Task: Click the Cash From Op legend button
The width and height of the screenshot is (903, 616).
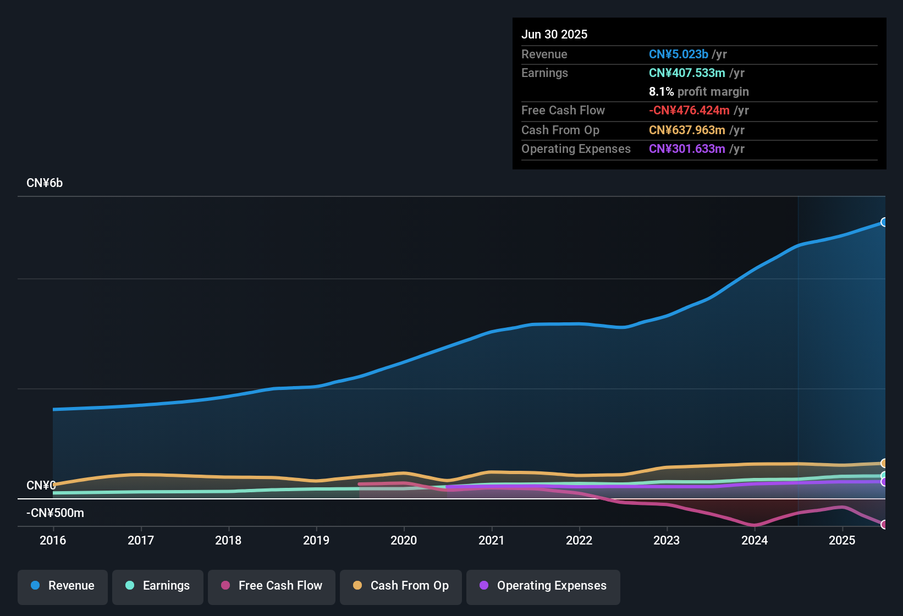Action: point(400,586)
